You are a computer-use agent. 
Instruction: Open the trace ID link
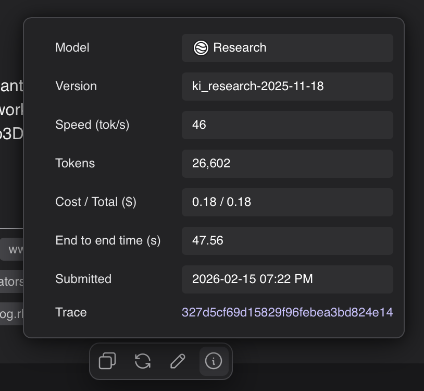point(287,312)
